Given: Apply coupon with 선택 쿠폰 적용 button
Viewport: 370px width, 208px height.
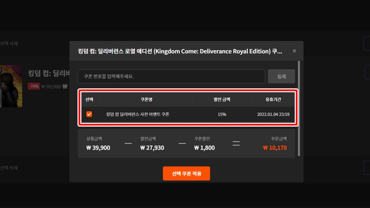Looking at the screenshot, I should [186, 173].
